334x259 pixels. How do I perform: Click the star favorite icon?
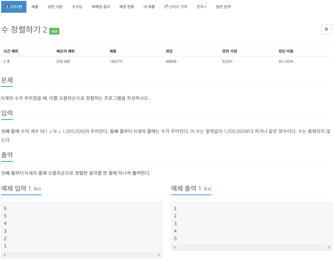click(326, 29)
